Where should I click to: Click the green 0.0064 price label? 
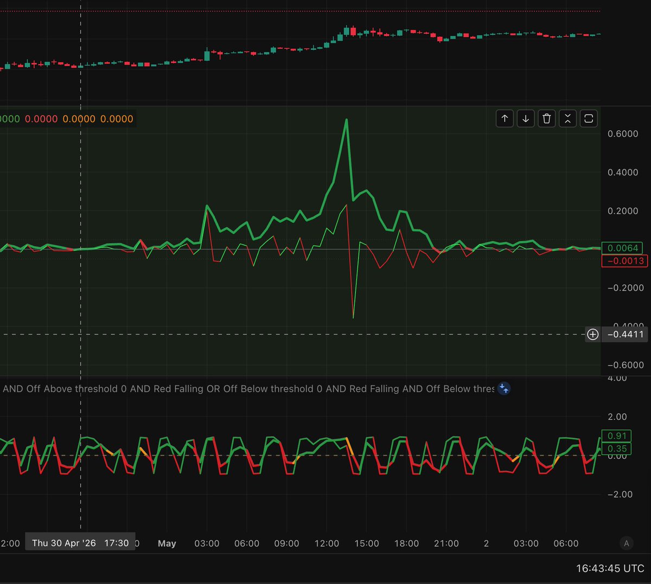(623, 248)
